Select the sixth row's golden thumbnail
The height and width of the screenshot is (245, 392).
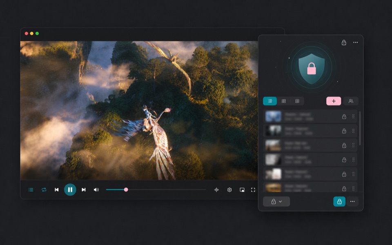273,187
